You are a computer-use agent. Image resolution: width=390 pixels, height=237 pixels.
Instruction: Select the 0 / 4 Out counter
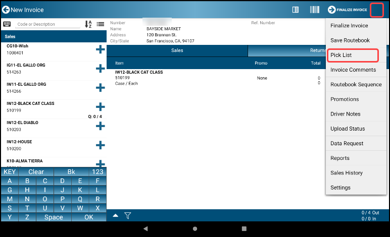[x=370, y=213]
